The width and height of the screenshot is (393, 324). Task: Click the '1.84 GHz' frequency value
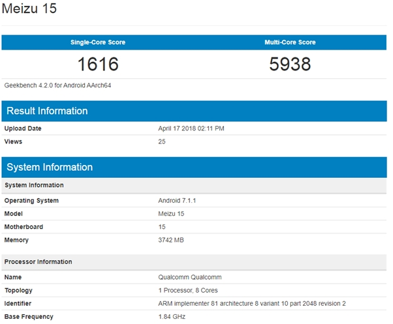coord(172,317)
